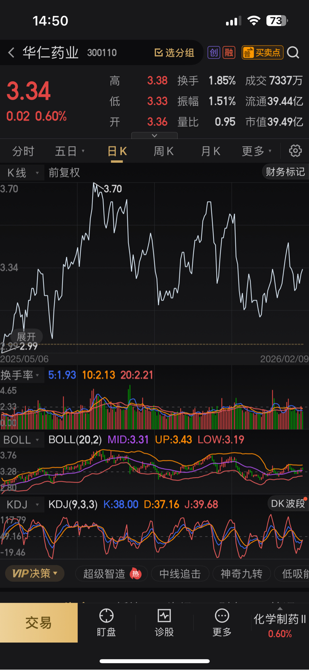
Task: Tap the KDJ J:39.68 value
Action: click(201, 504)
